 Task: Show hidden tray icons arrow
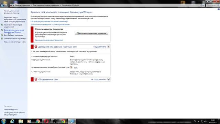[199, 121]
